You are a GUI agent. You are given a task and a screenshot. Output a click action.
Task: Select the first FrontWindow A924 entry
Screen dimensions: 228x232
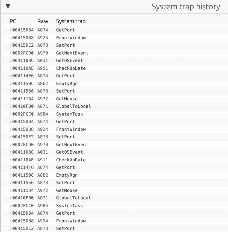tap(115, 38)
